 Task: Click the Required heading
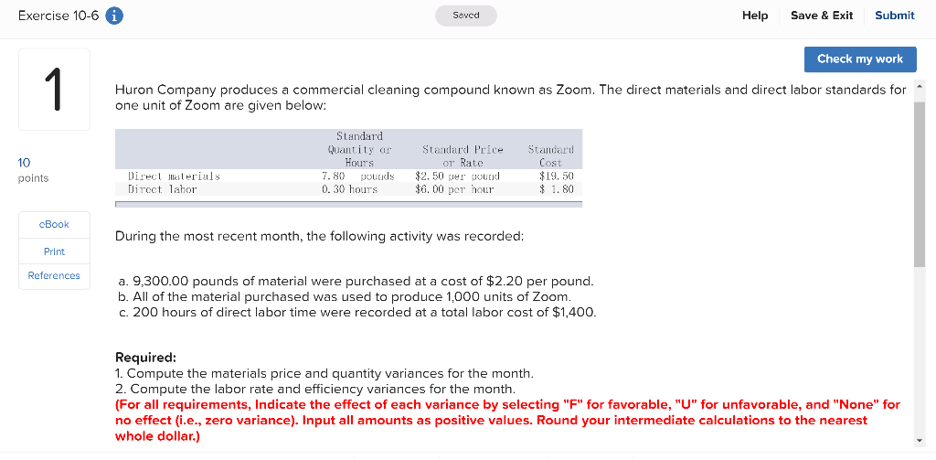click(145, 358)
